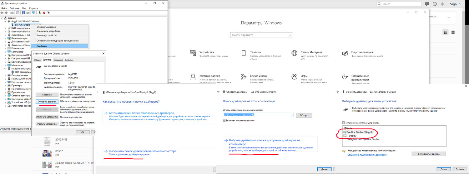This screenshot has width=469, height=174.
Task: Click the Back arrow in Device Manager toolbar
Action: coord(2,13)
